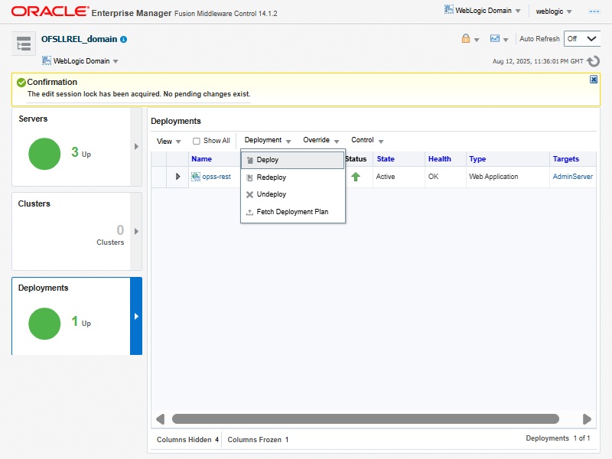This screenshot has width=612, height=459.
Task: Click the green Deployments status circle
Action: (44, 324)
